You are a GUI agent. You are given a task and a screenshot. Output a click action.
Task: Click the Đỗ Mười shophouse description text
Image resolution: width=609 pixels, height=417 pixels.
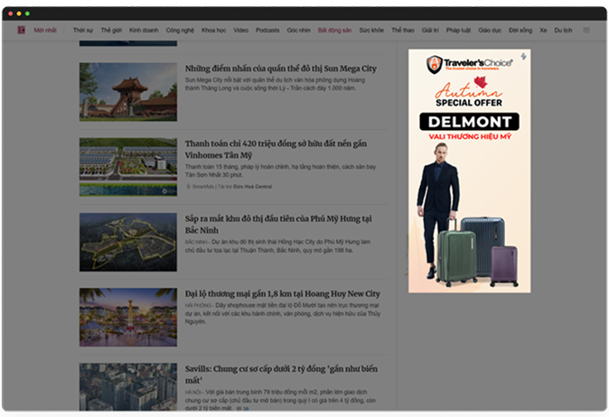283,313
